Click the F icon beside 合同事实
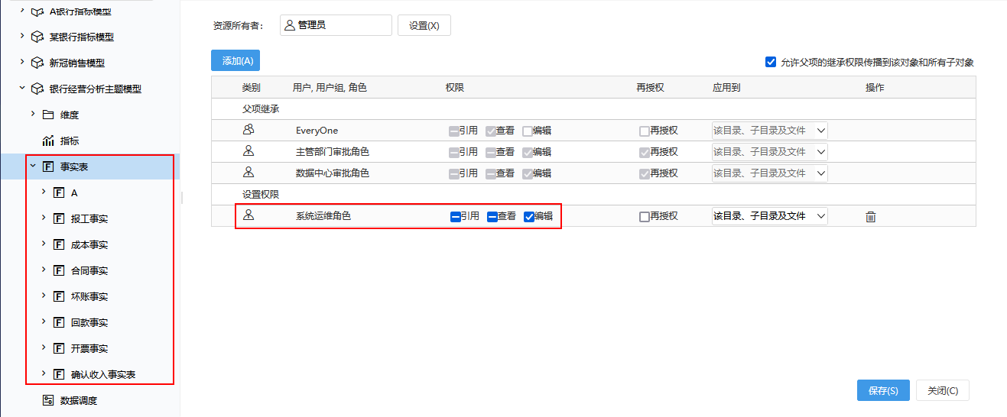1007x417 pixels. [x=59, y=270]
